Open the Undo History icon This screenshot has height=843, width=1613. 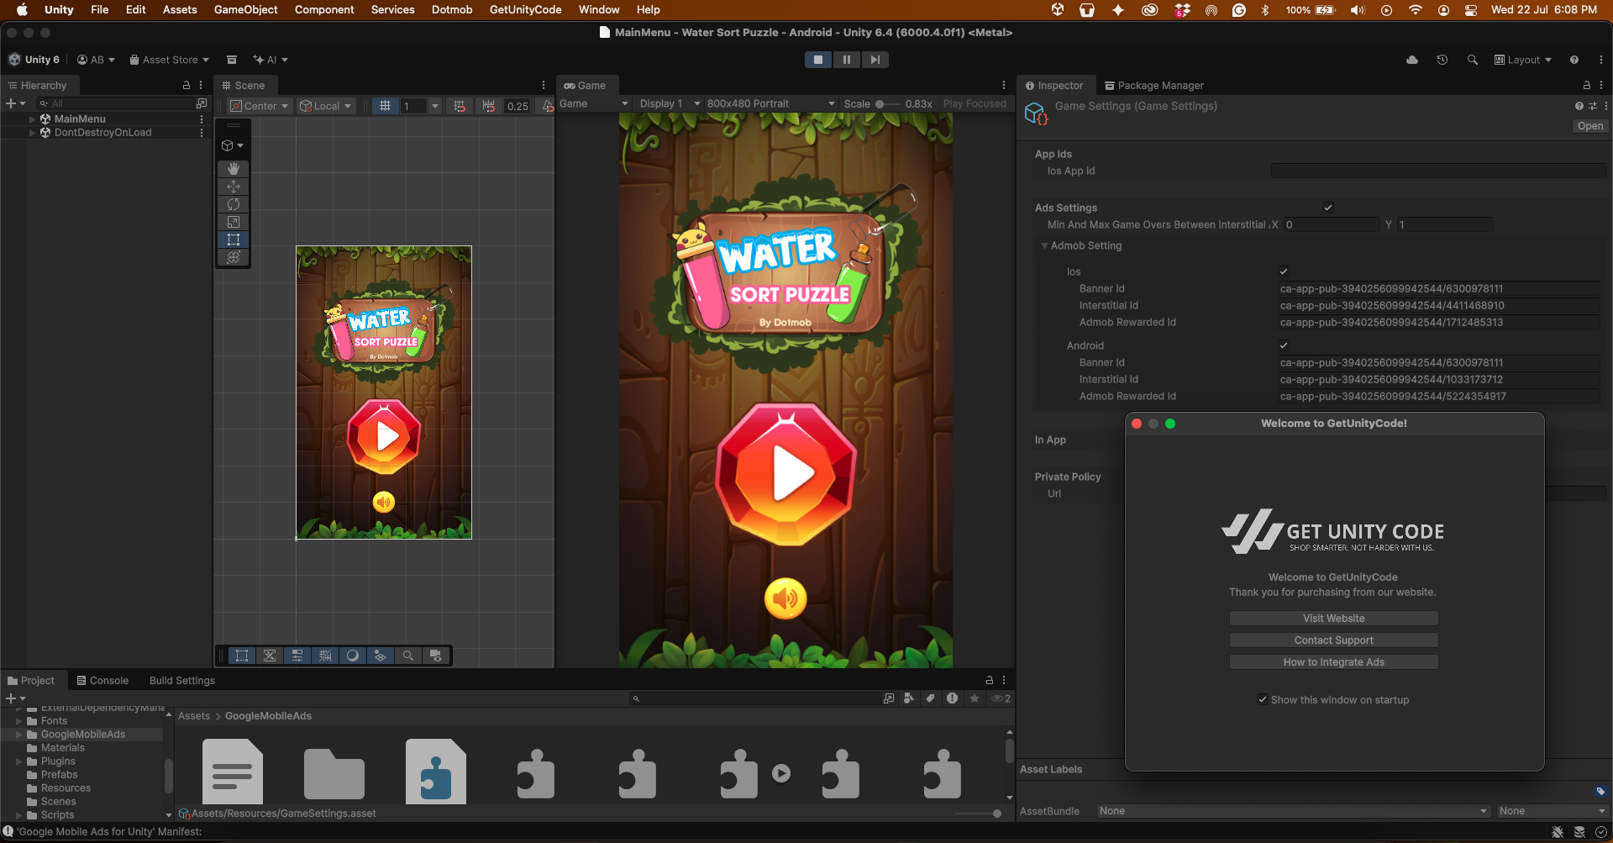1442,60
